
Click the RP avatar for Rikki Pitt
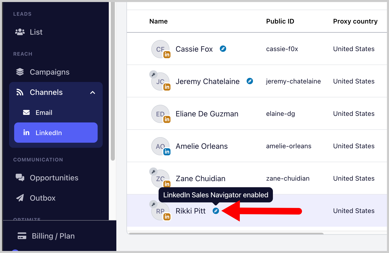[x=160, y=211]
